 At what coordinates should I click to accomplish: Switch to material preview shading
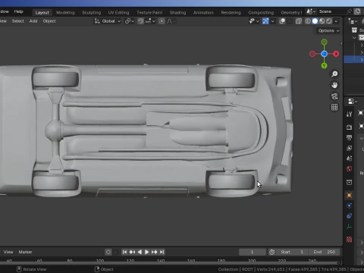click(322, 21)
